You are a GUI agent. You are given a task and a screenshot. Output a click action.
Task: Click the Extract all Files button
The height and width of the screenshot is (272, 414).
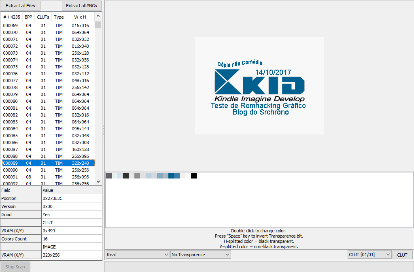pyautogui.click(x=20, y=6)
